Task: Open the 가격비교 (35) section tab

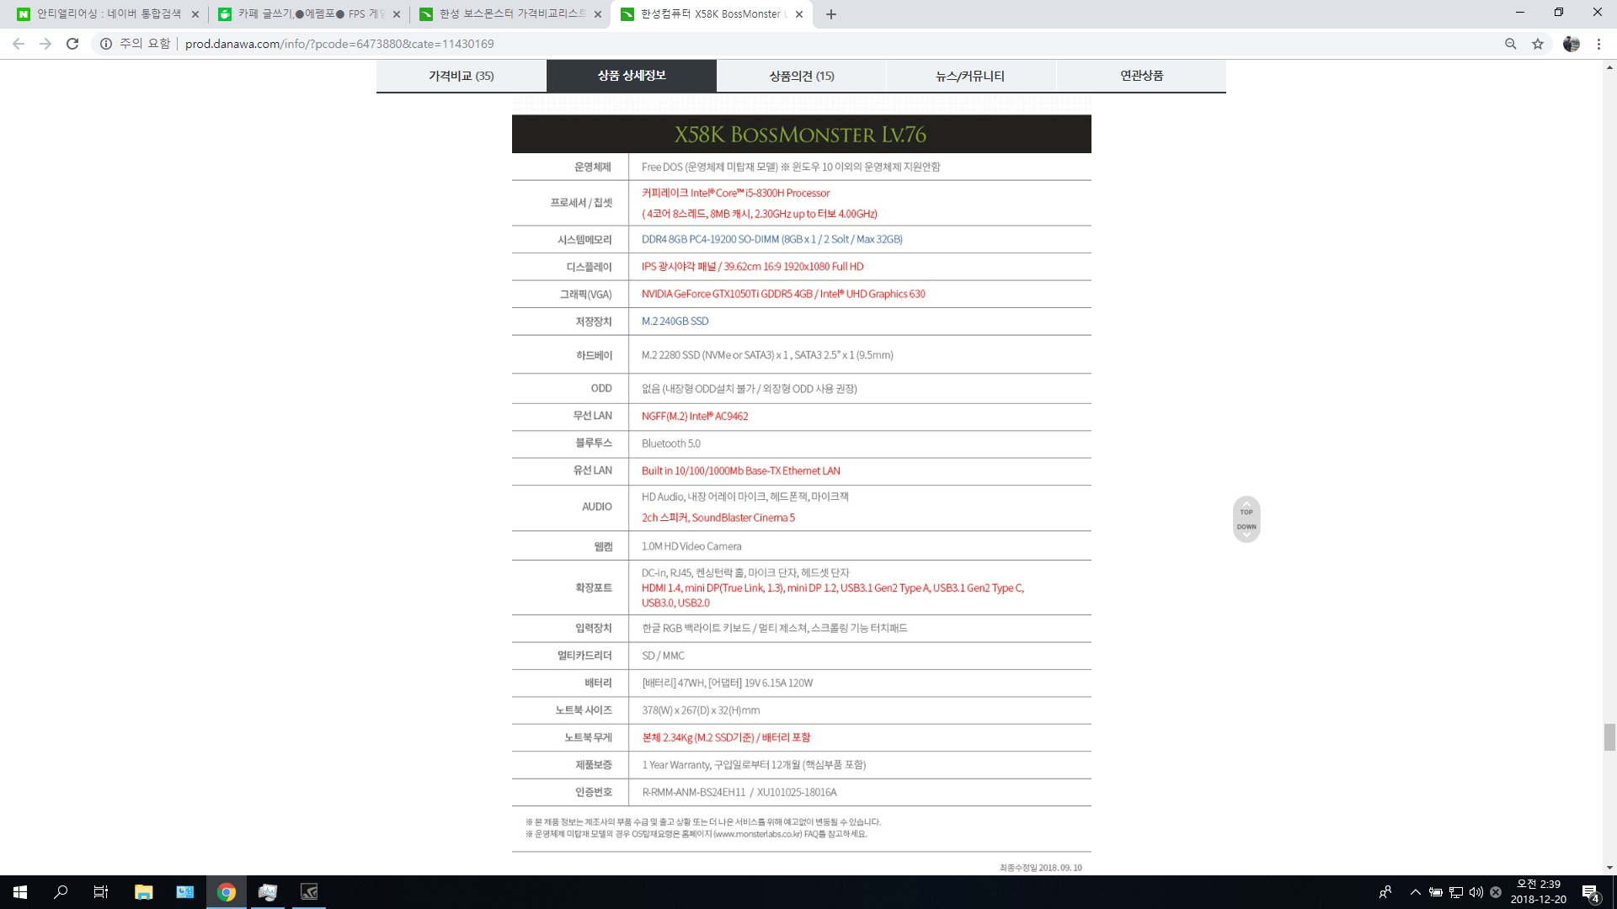Action: (x=462, y=76)
